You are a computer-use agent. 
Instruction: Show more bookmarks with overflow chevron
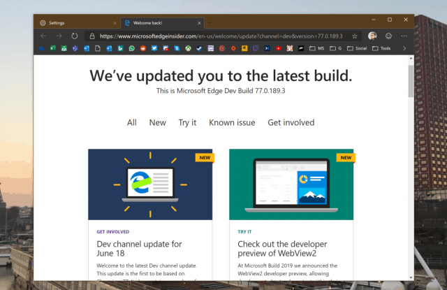[x=404, y=48]
